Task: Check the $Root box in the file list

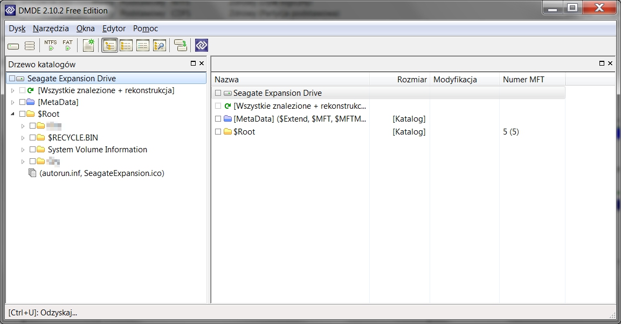Action: point(218,132)
